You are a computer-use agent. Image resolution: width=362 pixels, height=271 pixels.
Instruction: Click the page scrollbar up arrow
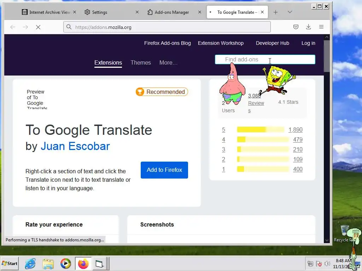(x=327, y=37)
